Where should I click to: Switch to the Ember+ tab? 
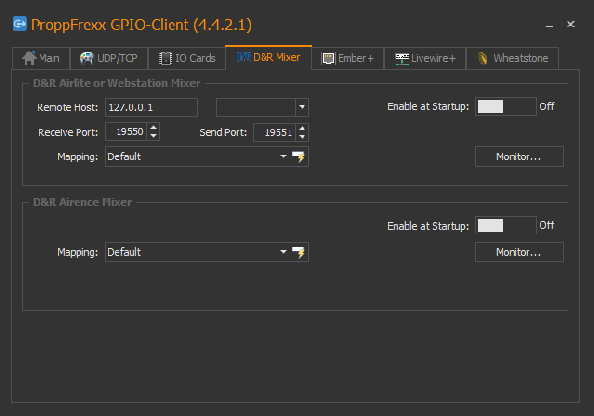coord(348,58)
